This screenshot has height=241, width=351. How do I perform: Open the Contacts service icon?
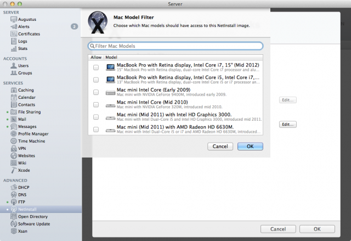(14, 105)
